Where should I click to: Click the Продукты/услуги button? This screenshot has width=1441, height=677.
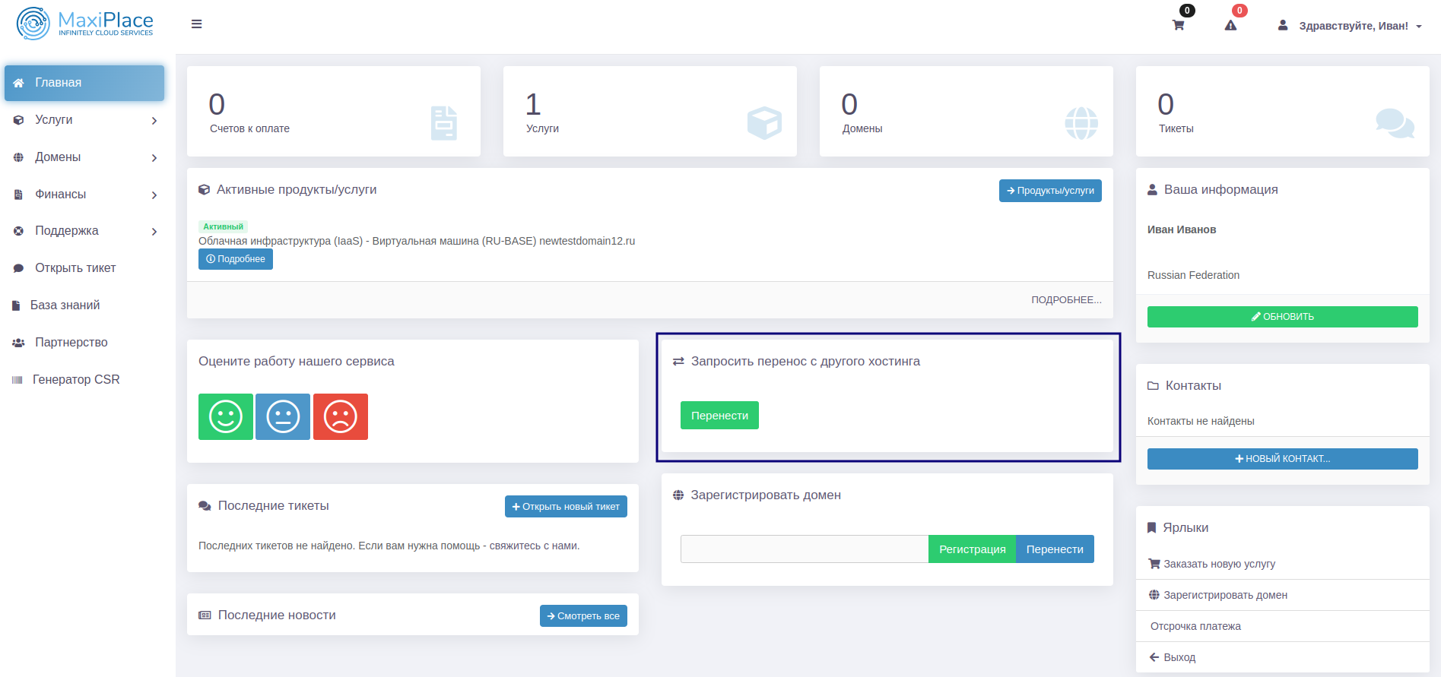[1050, 191]
